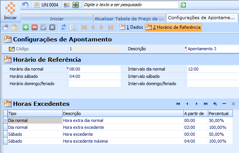This screenshot has height=153, width=239.
Task: Click the users group icon
Action: tap(66, 5)
